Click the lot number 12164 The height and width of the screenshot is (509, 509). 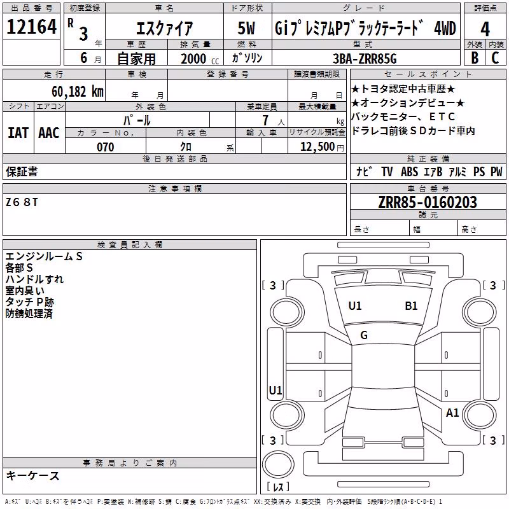[x=31, y=26]
